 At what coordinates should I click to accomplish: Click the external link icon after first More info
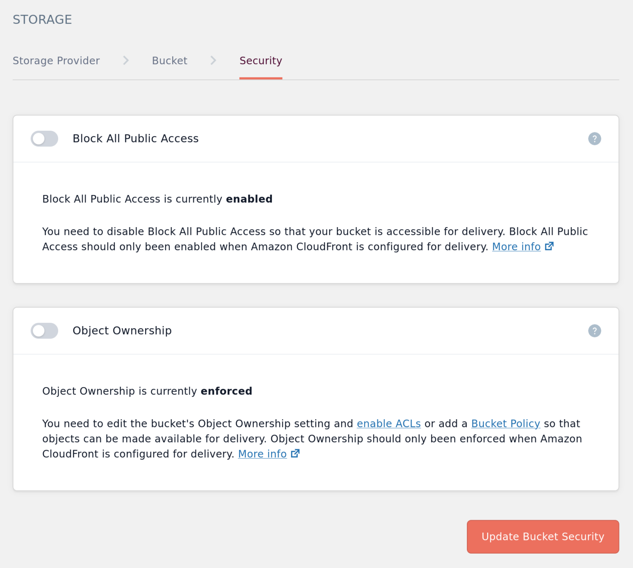point(549,246)
